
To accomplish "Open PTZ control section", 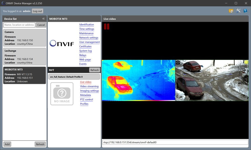I will tap(87, 99).
